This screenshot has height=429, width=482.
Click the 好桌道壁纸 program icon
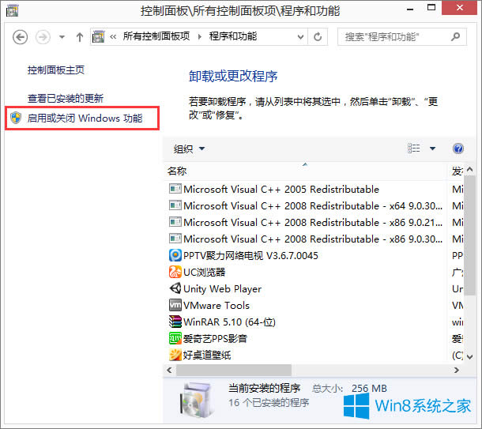click(175, 355)
